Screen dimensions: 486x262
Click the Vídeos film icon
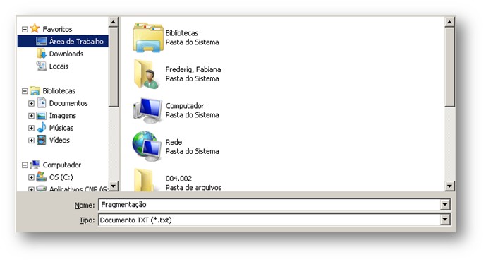[x=42, y=140]
